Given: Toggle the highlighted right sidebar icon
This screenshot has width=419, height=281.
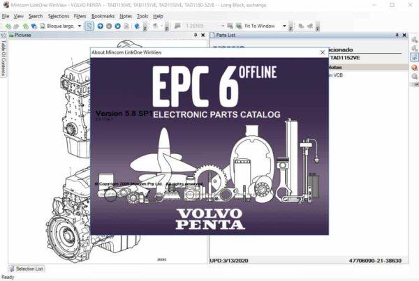Looking at the screenshot, I should click(x=414, y=57).
